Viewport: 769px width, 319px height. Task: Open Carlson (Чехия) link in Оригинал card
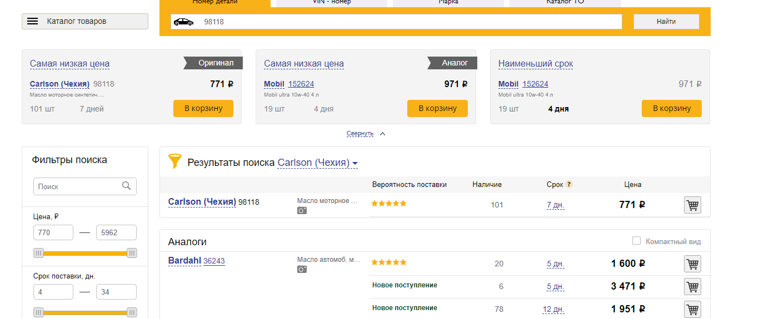click(x=59, y=84)
